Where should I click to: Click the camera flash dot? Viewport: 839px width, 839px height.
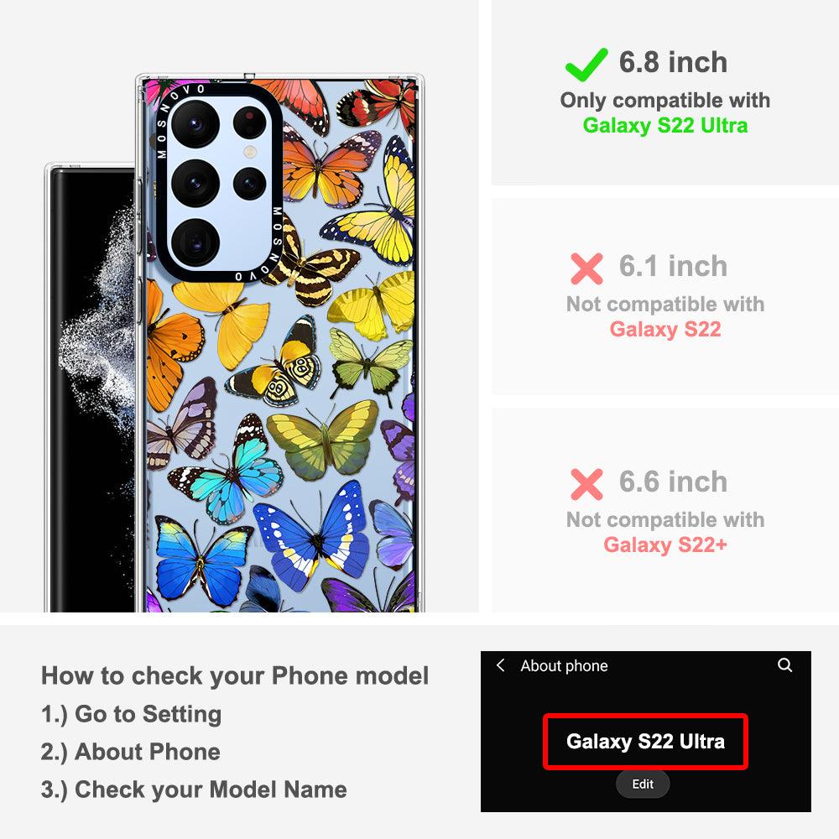250,152
